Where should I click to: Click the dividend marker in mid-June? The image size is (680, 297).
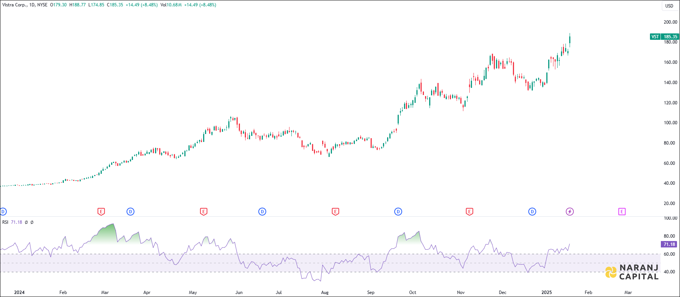(x=262, y=212)
